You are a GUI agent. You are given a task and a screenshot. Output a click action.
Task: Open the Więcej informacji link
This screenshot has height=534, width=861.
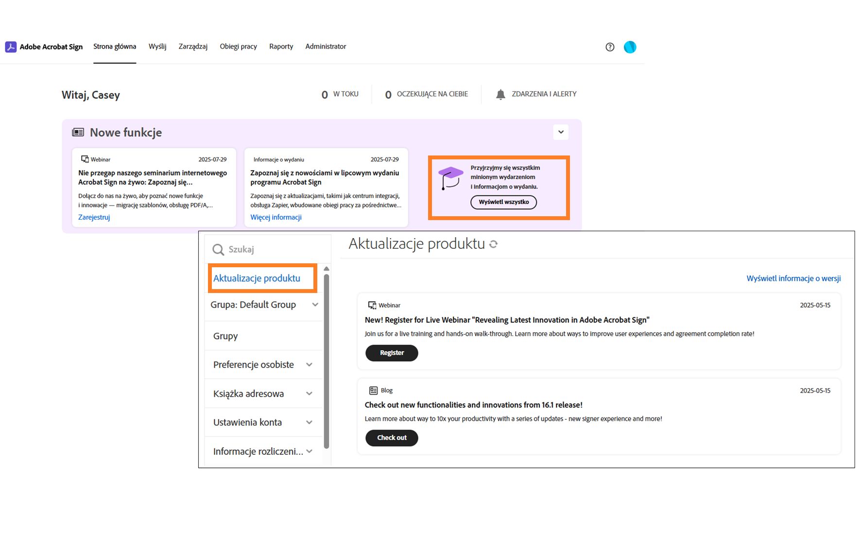pos(276,217)
